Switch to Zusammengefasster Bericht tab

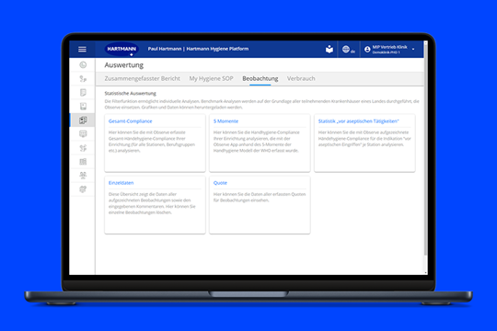click(x=142, y=78)
